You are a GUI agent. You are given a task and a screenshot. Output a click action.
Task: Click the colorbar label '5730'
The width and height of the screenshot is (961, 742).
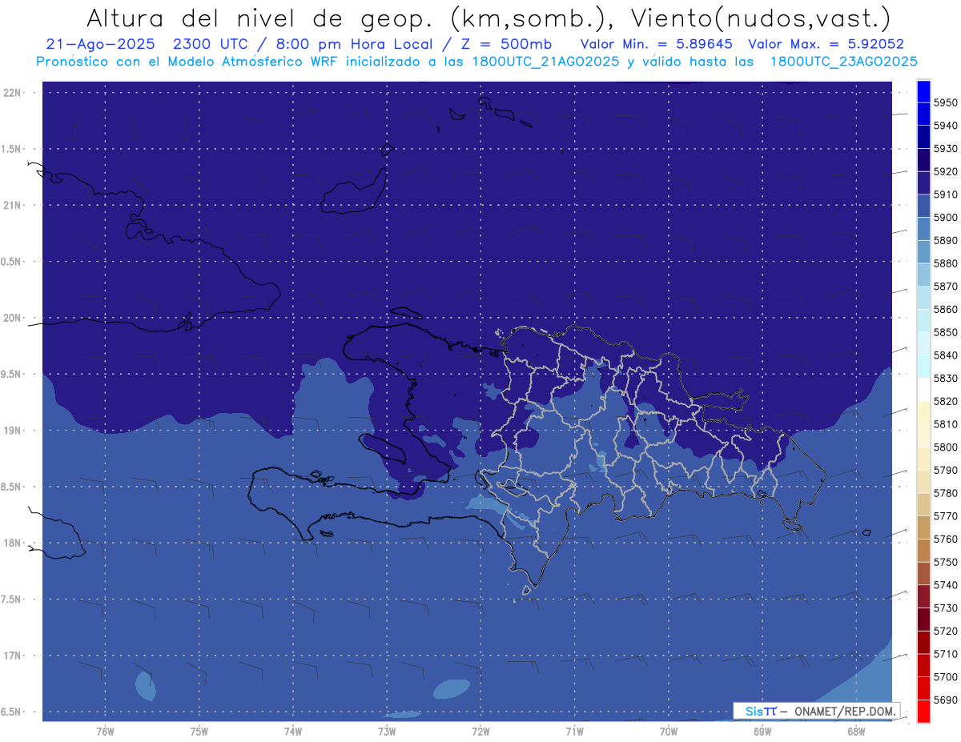944,608
